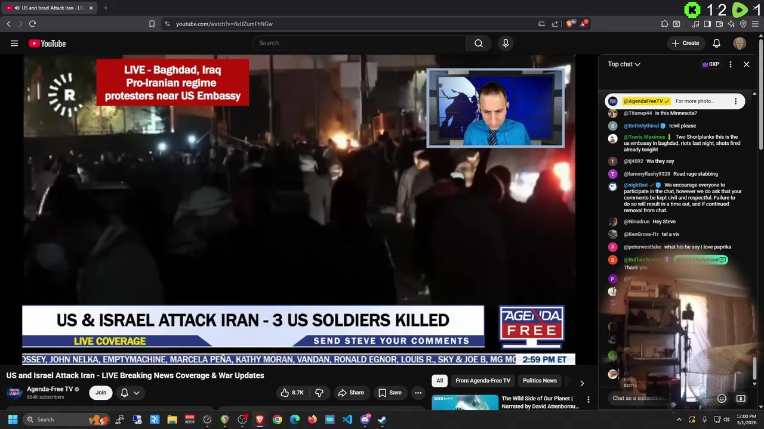This screenshot has width=764, height=429.
Task: Open Brave Wallet icon in toolbar
Action: (x=719, y=24)
